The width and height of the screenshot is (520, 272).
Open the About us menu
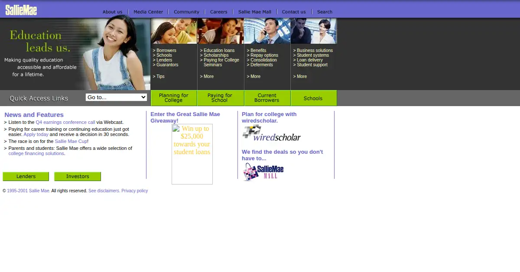tap(112, 12)
